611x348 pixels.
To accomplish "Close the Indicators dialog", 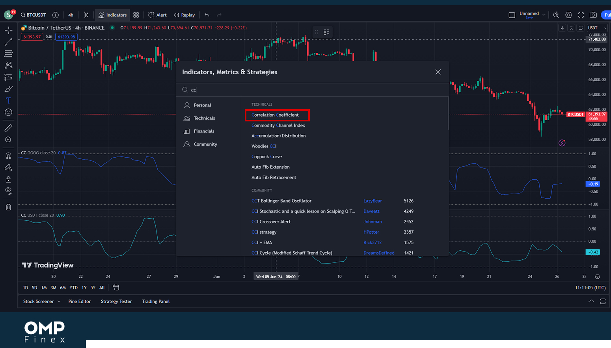I will pos(438,72).
